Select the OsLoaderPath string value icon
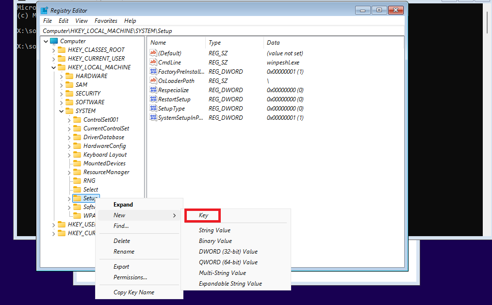492x305 pixels. 153,81
